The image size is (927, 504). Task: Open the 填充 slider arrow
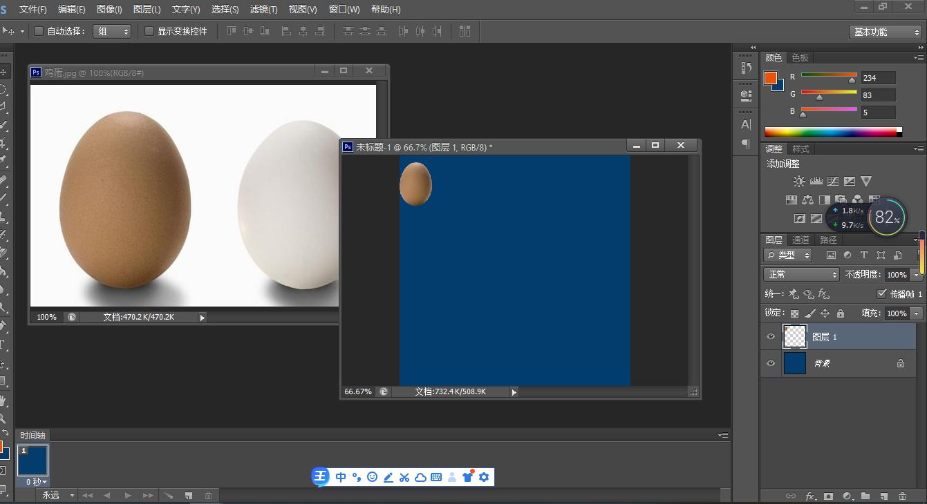pos(917,313)
